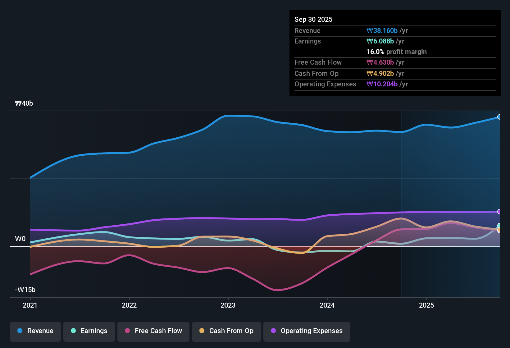Select the pink Free Cash Flow legend dot
The height and width of the screenshot is (348, 510).
pyautogui.click(x=127, y=331)
